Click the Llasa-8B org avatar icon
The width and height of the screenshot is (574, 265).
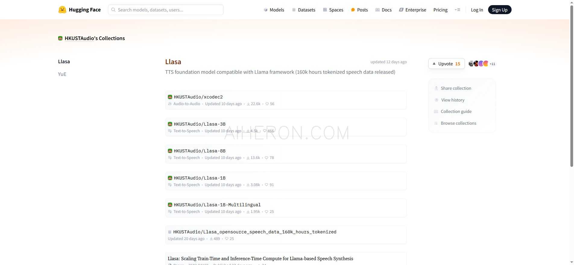click(x=170, y=151)
